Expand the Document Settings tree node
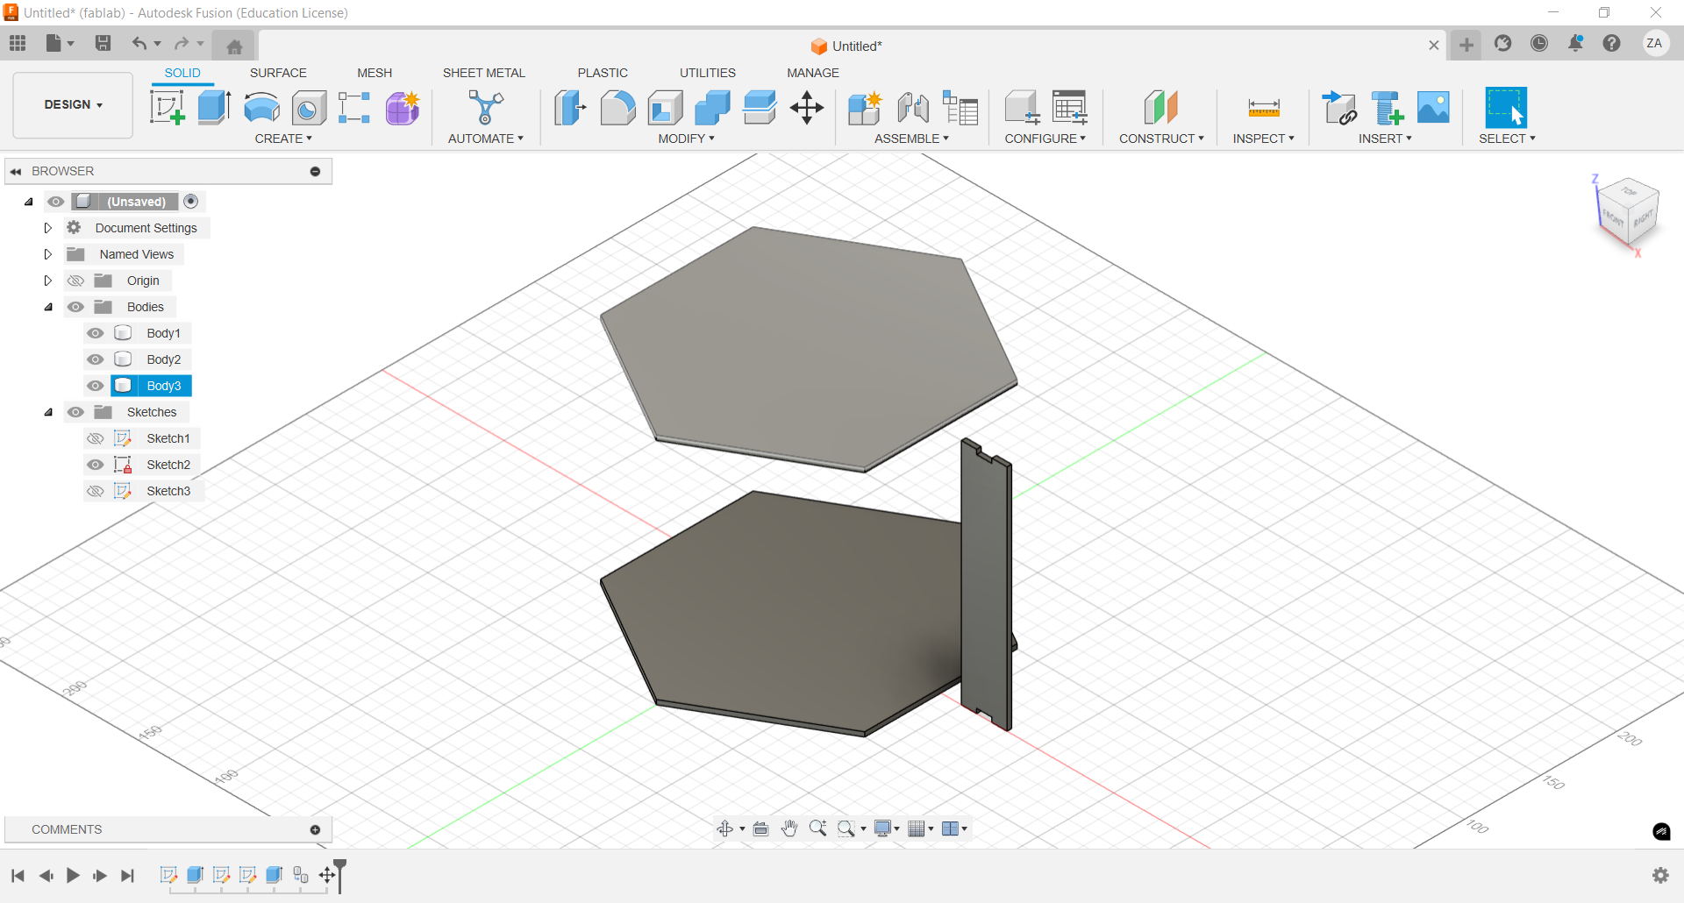The height and width of the screenshot is (903, 1684). tap(48, 228)
